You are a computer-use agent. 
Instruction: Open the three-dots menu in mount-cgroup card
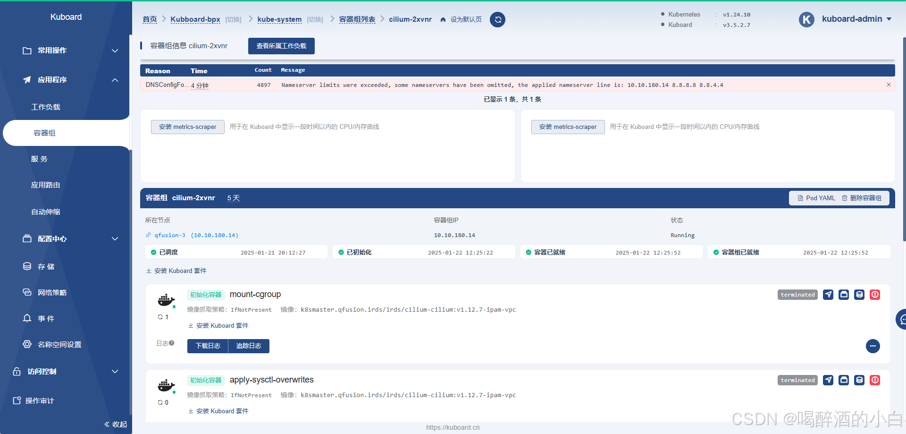(872, 346)
